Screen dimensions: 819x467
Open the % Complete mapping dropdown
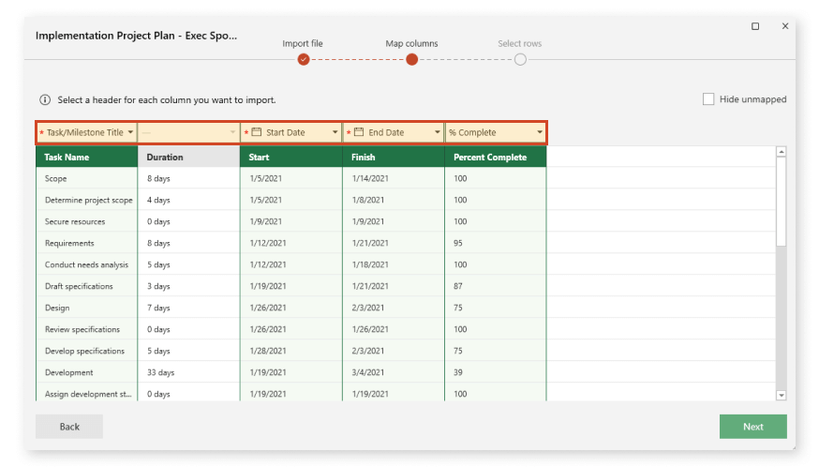(495, 132)
